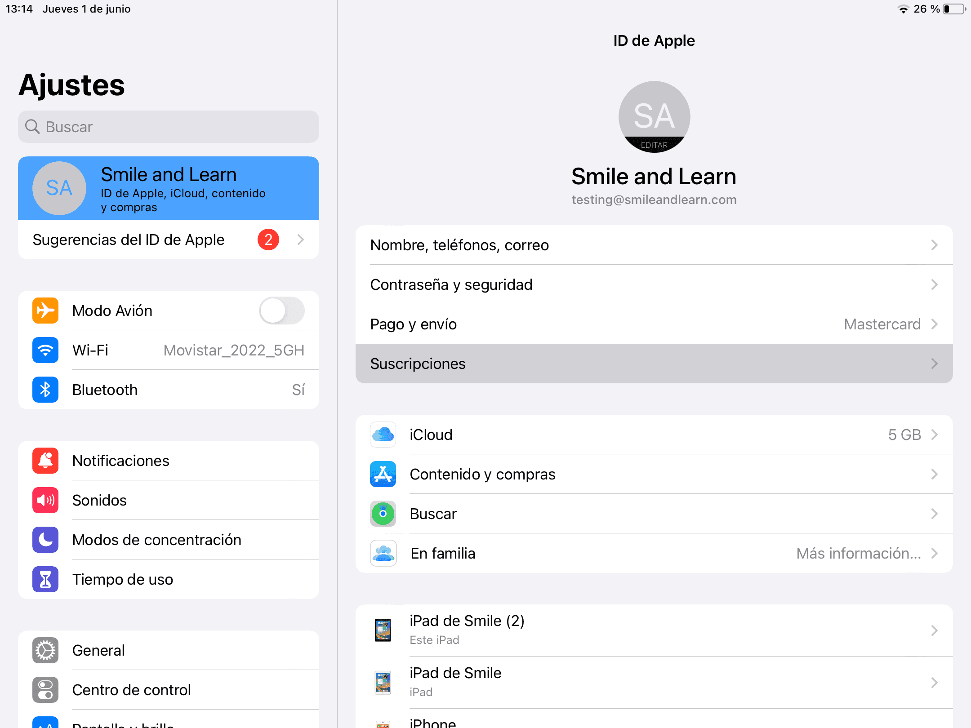Toggle the Modo Avión switch
Image resolution: width=971 pixels, height=728 pixels.
coord(282,311)
